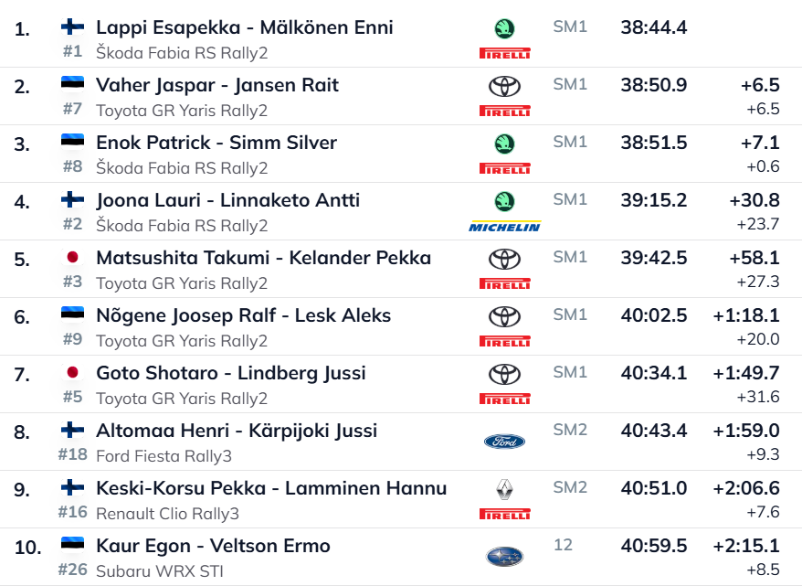Click the Pirelli logo in Goto's row
The image size is (802, 586).
point(504,399)
